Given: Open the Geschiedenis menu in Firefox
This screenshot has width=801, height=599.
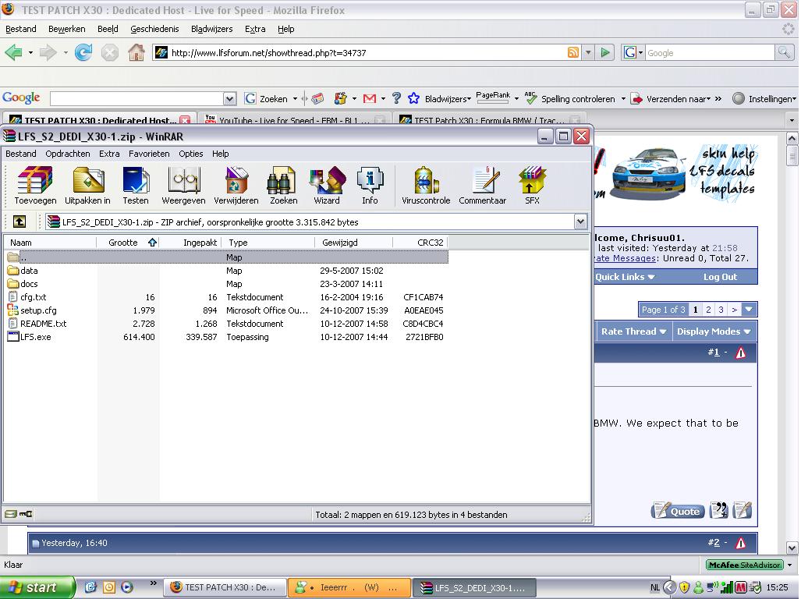Looking at the screenshot, I should point(154,29).
